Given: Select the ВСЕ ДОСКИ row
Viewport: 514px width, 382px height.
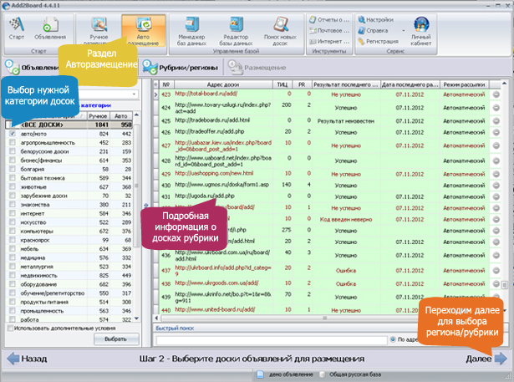Looking at the screenshot, I should pyautogui.click(x=69, y=125).
